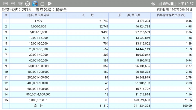
Task: Tap the clock showing 上午10:57
Action: [185, 4]
